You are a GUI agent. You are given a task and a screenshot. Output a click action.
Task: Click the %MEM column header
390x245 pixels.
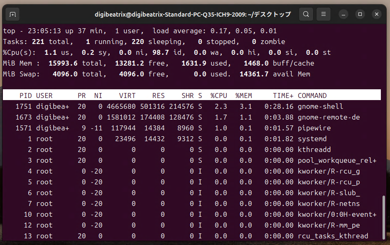click(x=244, y=95)
